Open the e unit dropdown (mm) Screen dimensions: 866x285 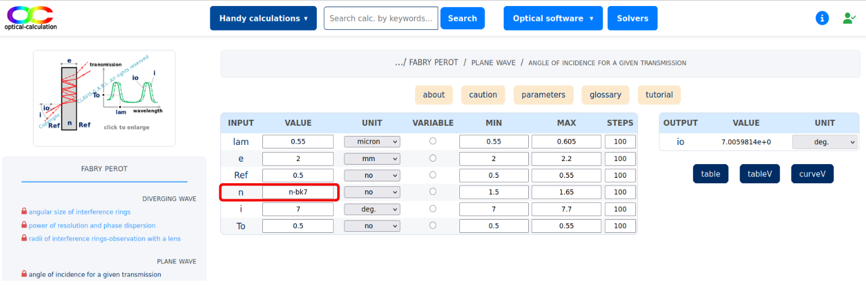371,159
